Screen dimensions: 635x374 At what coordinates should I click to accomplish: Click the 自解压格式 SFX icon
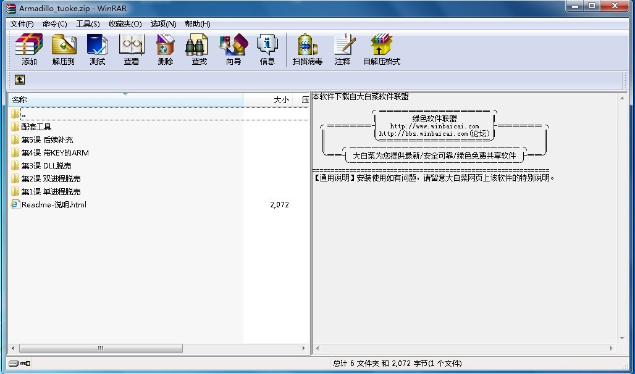coord(381,49)
